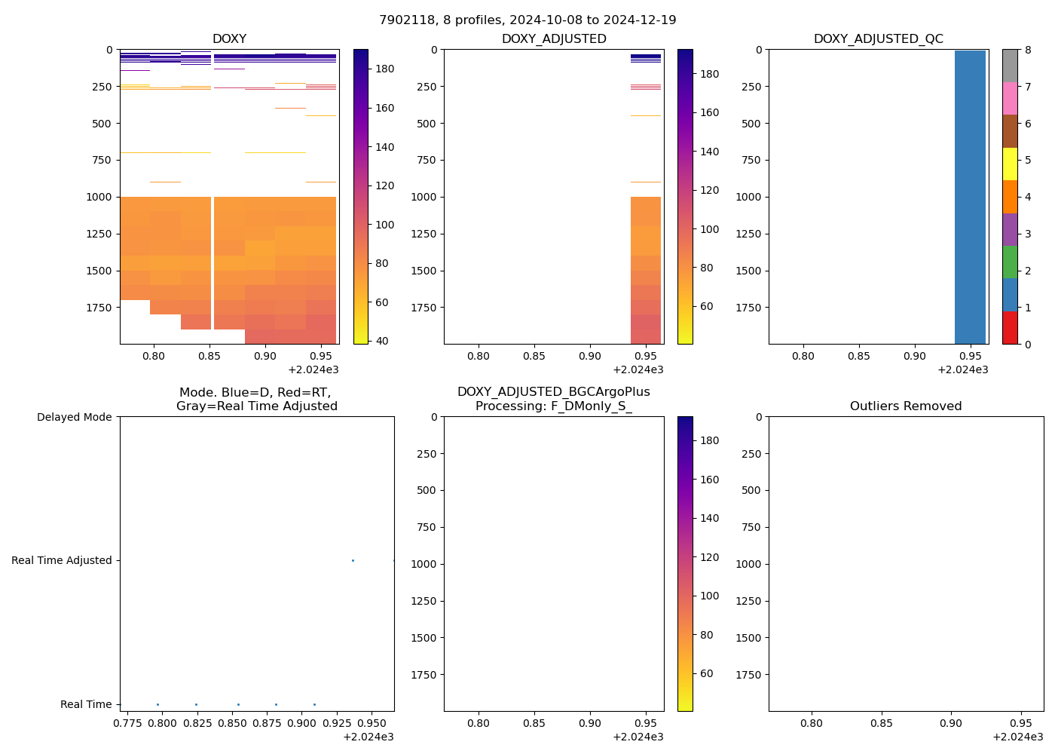Click the figure title starting with 7902118
1055x754 pixels.
(x=527, y=20)
